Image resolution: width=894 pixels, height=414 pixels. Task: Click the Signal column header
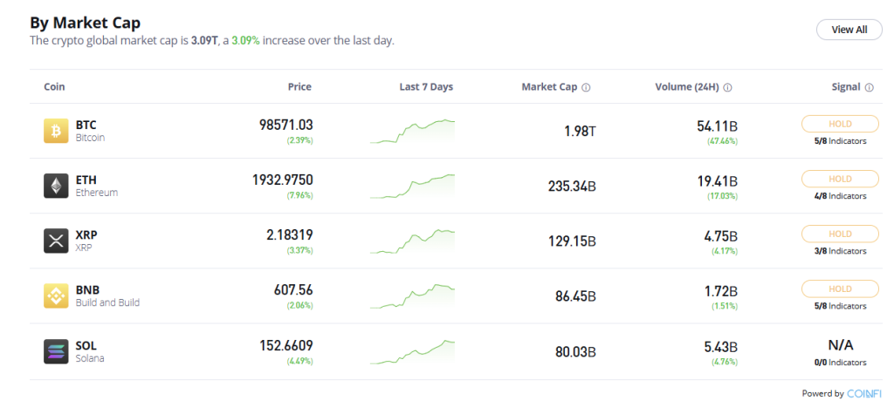click(x=845, y=87)
